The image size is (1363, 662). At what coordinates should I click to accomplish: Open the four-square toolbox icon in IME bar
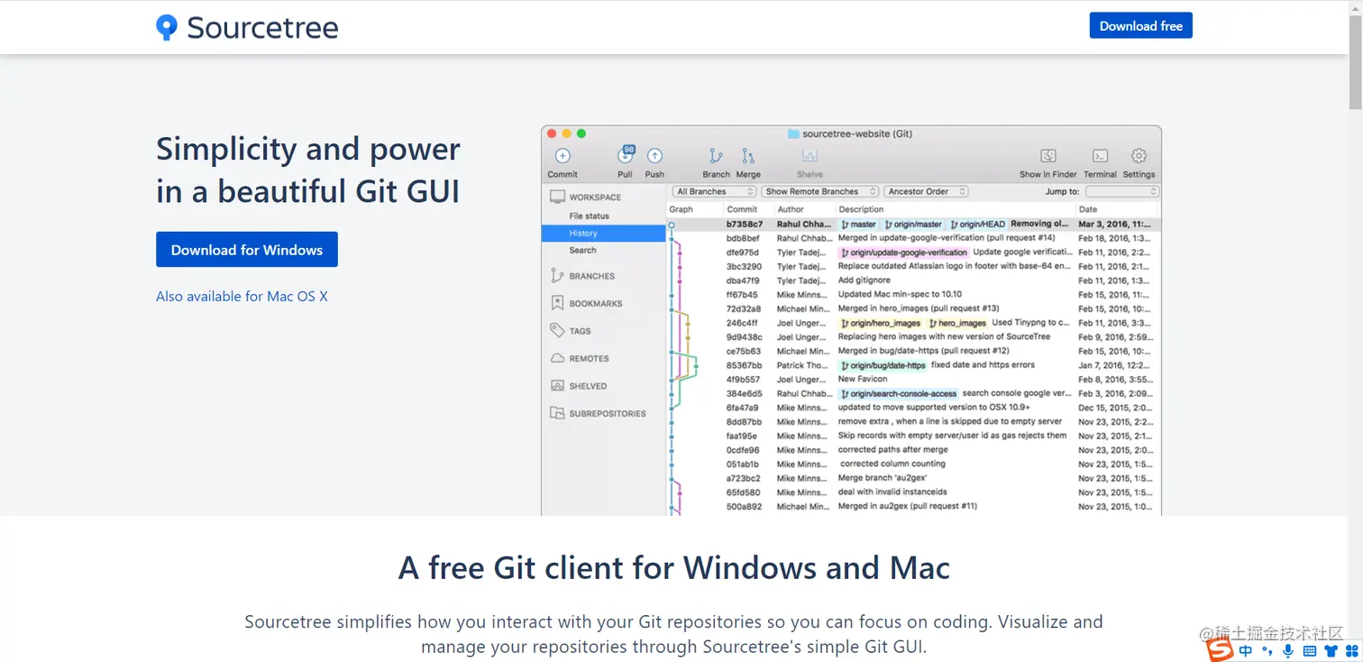(1351, 650)
